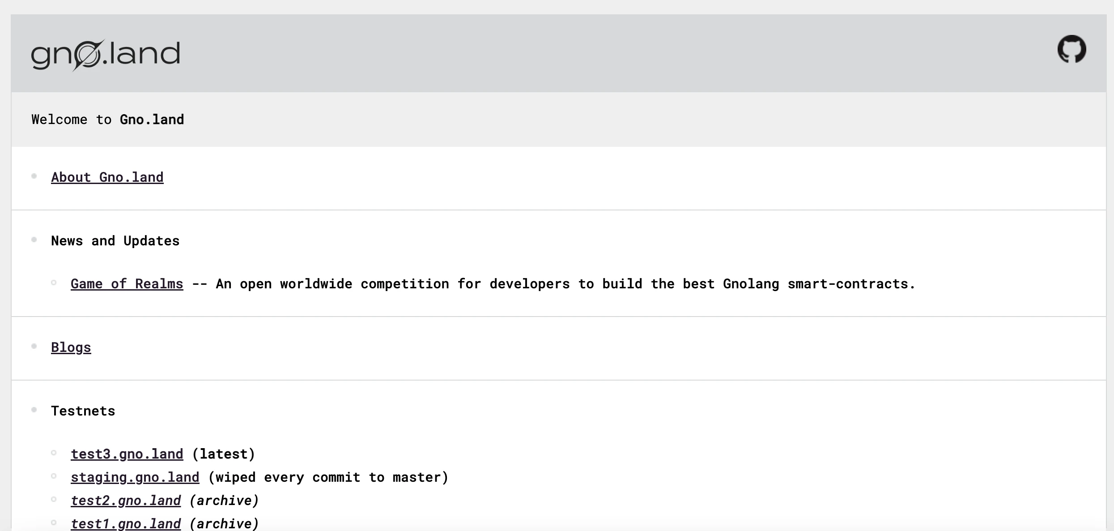Click the bullet icon next to News
This screenshot has width=1114, height=531.
35,240
